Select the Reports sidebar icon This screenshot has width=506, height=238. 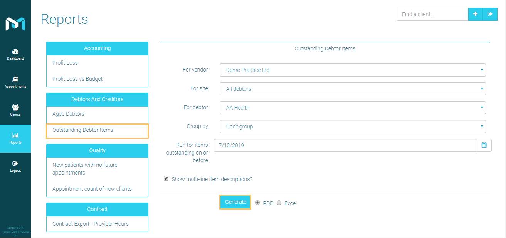pos(15,138)
